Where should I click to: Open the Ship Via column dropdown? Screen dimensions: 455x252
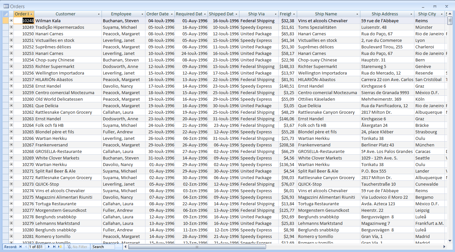(x=275, y=14)
